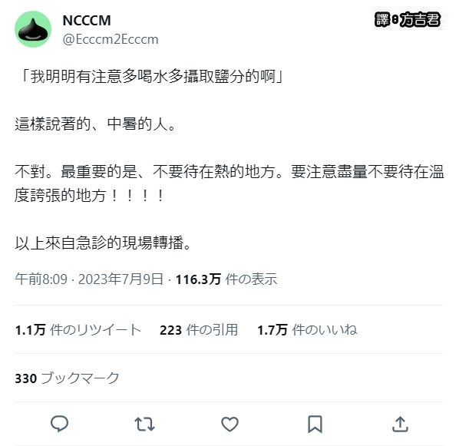
Task: Open the 1.7万 件のいいね list
Action: [x=307, y=330]
